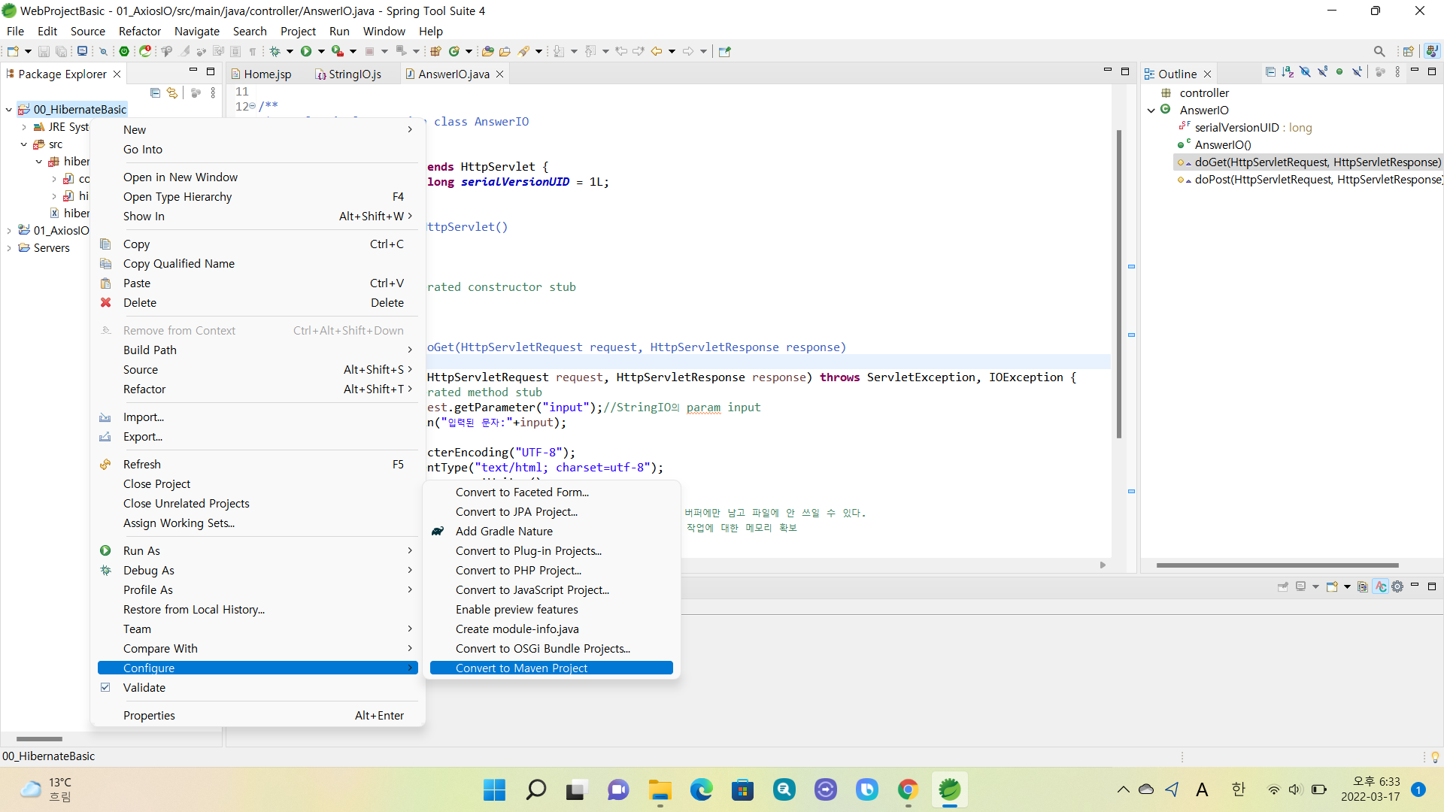The width and height of the screenshot is (1444, 812).
Task: Click the Outline alphabetical Sort icon
Action: click(x=1288, y=72)
